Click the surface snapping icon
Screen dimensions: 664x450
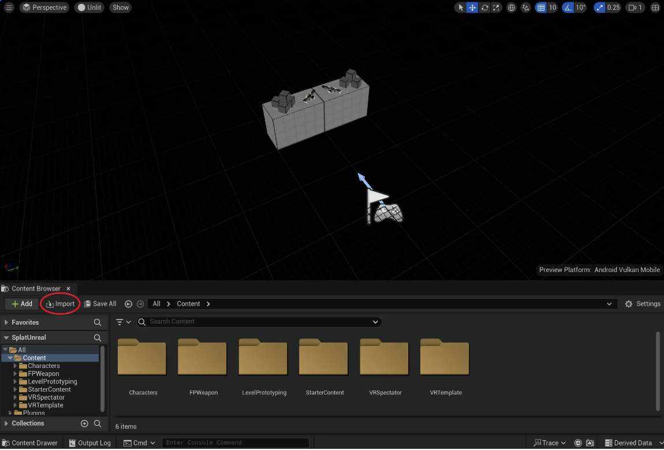tap(526, 8)
